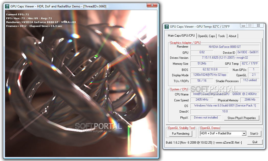Click the PhysX status Drivers not installed
The width and height of the screenshot is (268, 161).
[206, 118]
